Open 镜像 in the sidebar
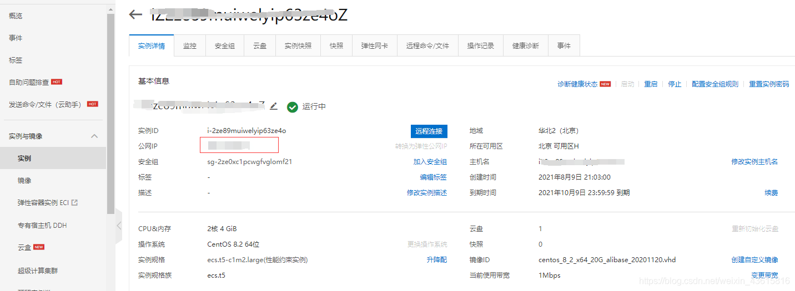795x291 pixels. point(24,181)
